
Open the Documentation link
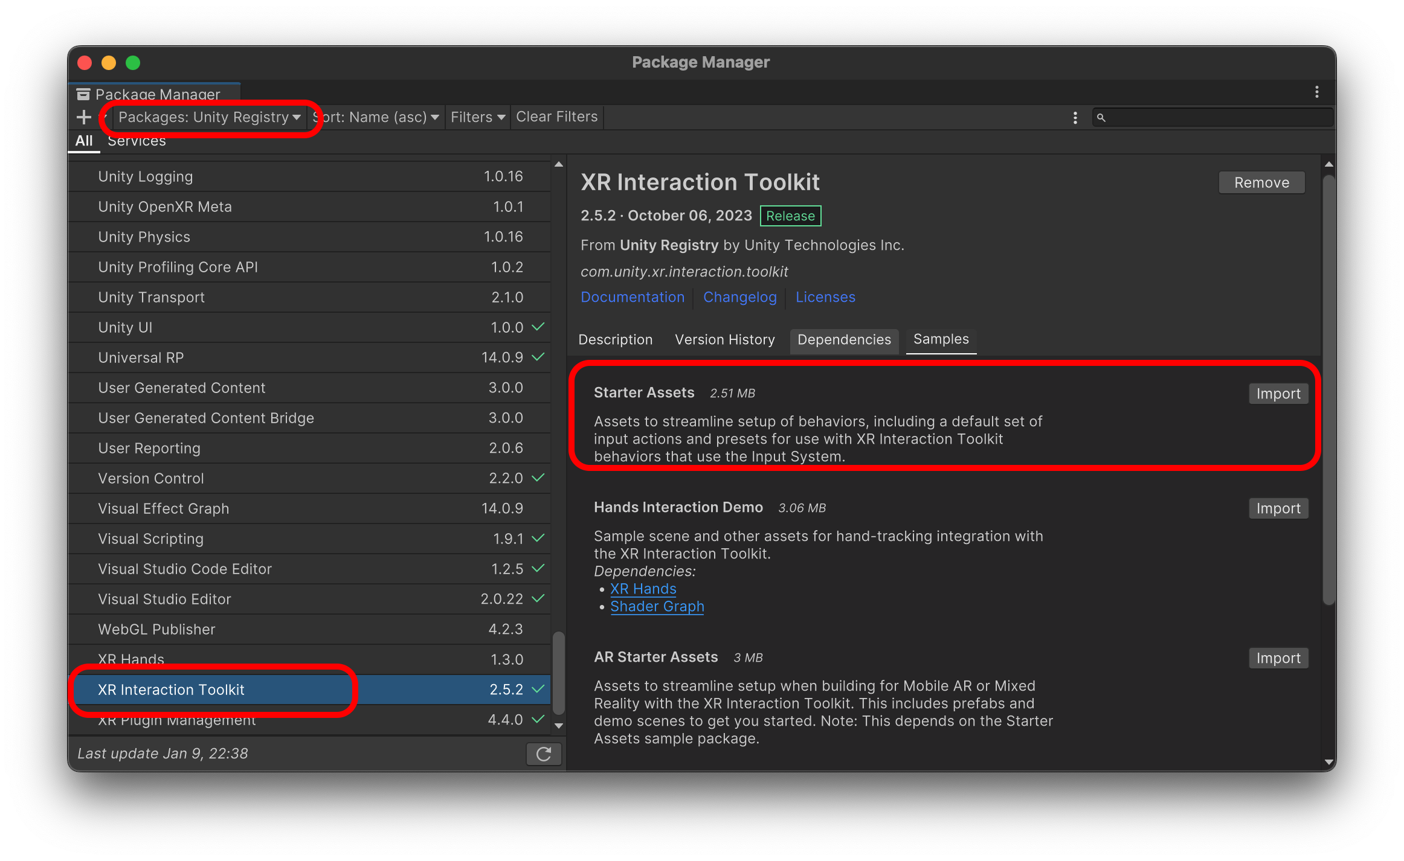tap(633, 297)
